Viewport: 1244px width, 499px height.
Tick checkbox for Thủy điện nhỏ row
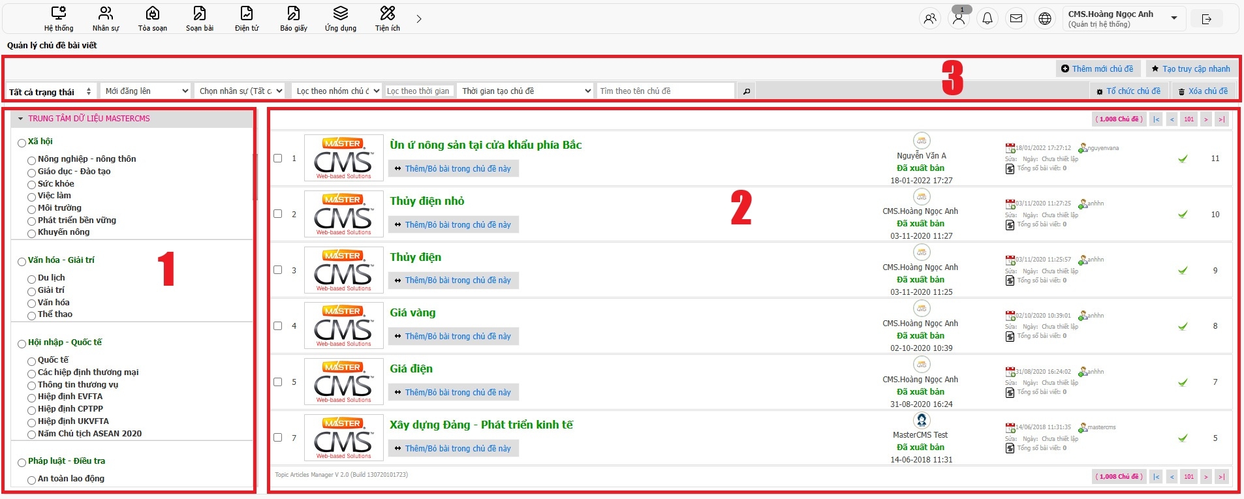coord(277,214)
